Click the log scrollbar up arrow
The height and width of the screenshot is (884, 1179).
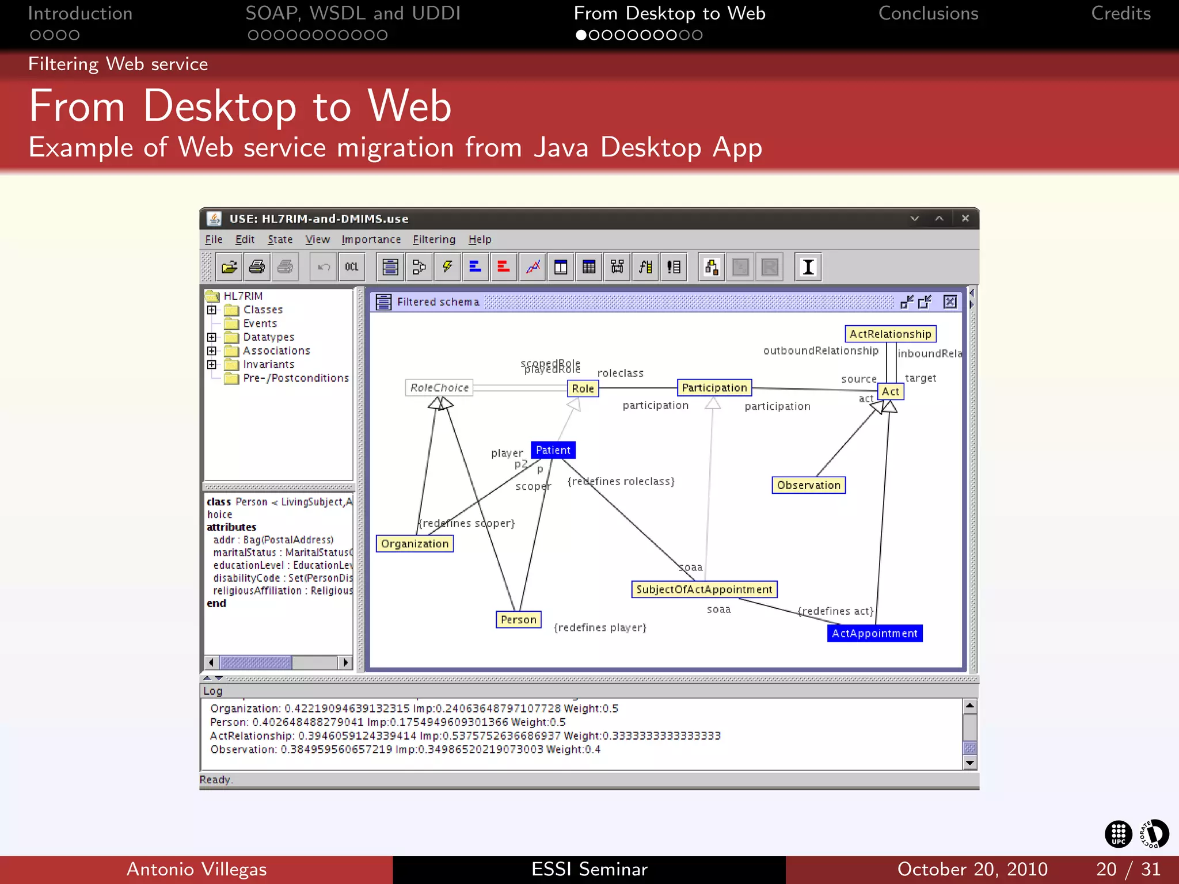[x=970, y=706]
